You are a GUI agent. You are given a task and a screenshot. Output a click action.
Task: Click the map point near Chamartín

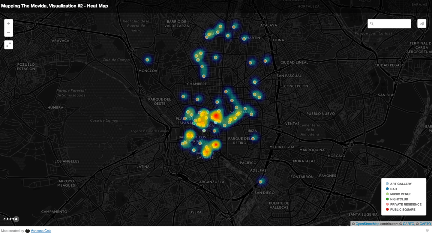pyautogui.click(x=244, y=39)
